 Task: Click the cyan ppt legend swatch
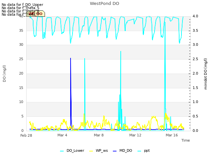pos(139,151)
